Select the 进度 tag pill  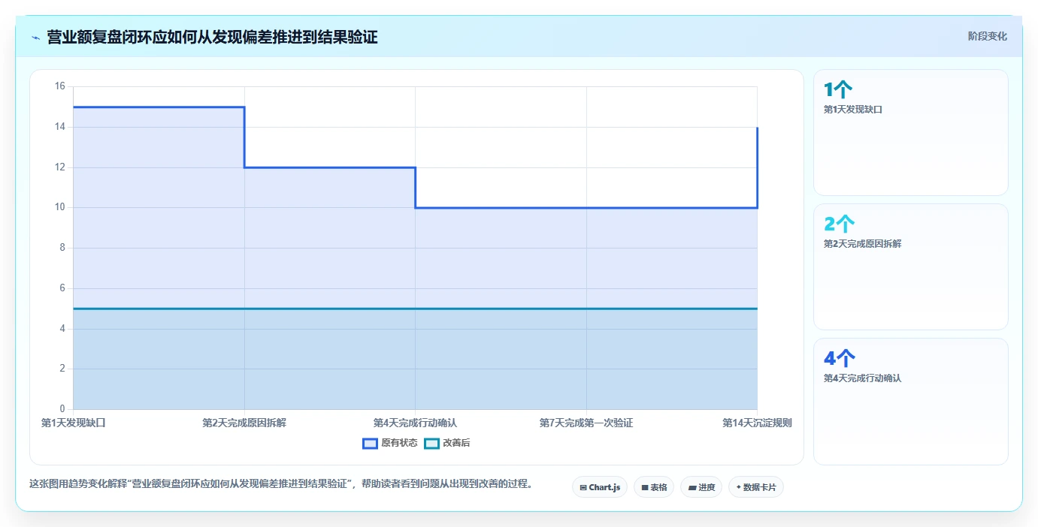(701, 487)
